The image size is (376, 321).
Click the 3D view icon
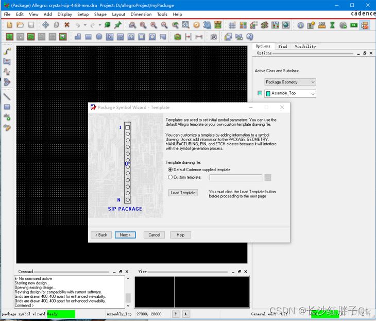207,25
